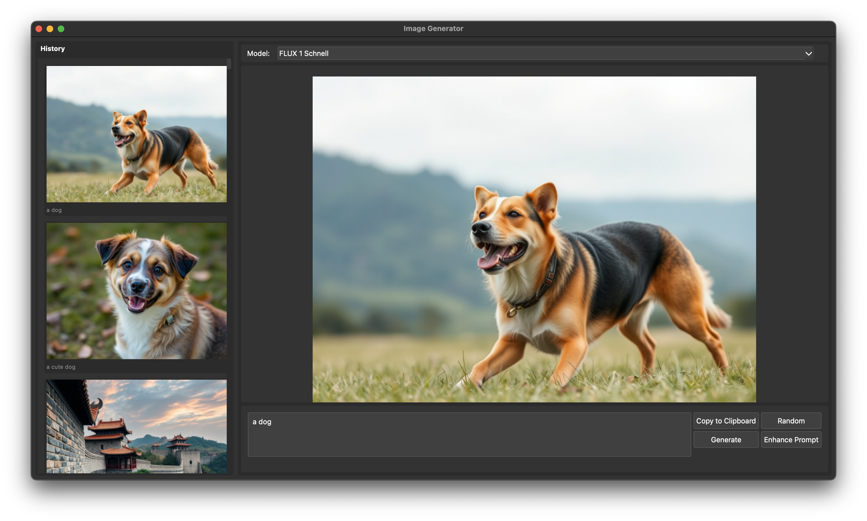Viewport: 867px width, 521px height.
Task: Click the green maximize window button
Action: click(61, 29)
